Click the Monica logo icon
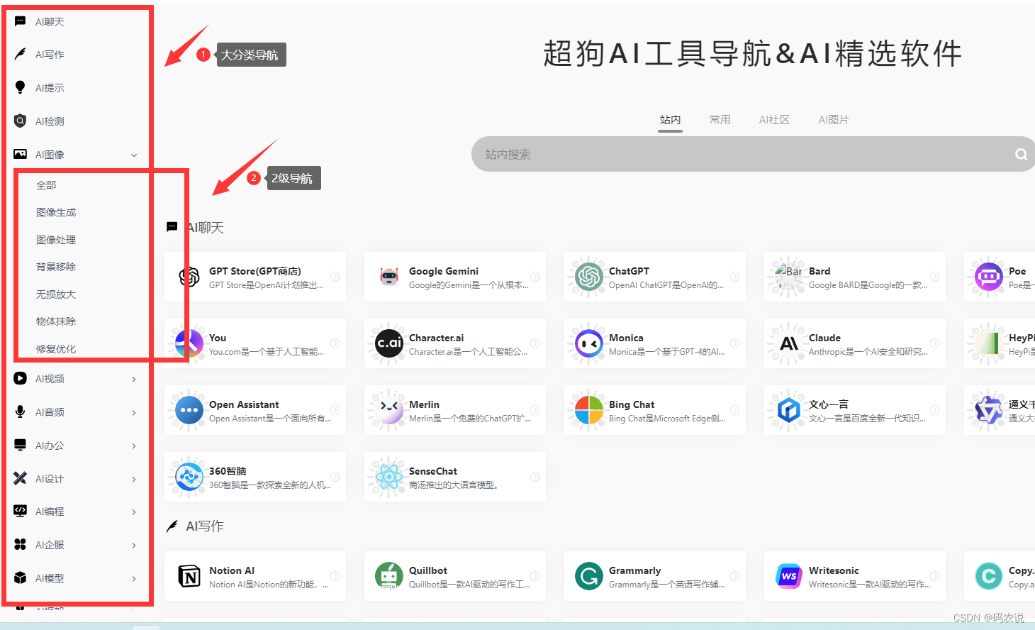 pos(589,343)
